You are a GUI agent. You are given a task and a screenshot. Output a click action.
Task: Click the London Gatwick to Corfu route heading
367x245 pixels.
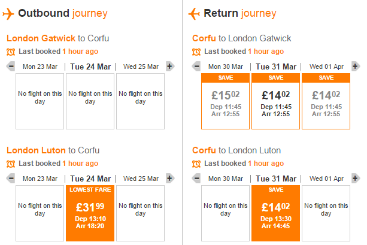58,38
